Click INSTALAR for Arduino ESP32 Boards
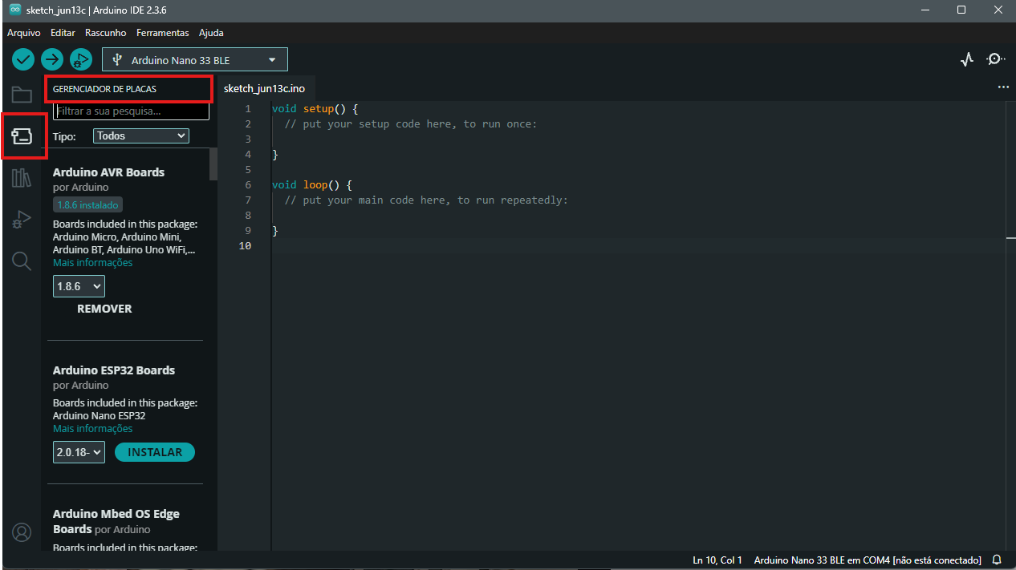Viewport: 1016px width, 570px height. pyautogui.click(x=155, y=452)
